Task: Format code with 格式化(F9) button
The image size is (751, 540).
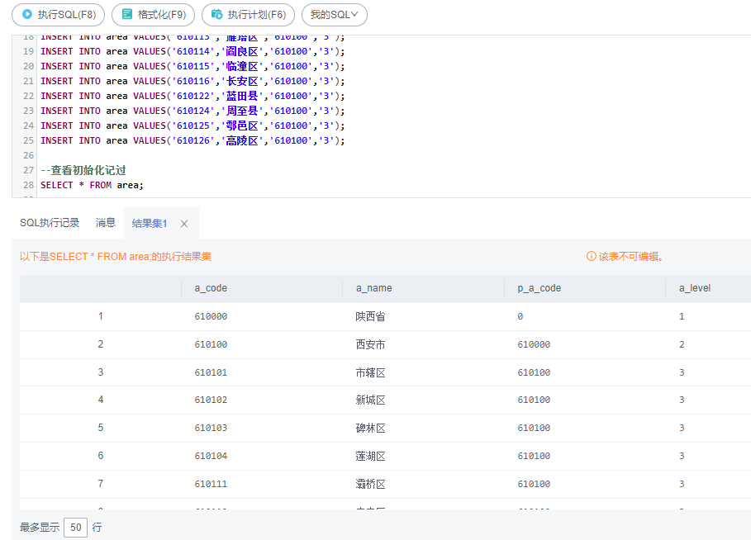Action: 154,15
